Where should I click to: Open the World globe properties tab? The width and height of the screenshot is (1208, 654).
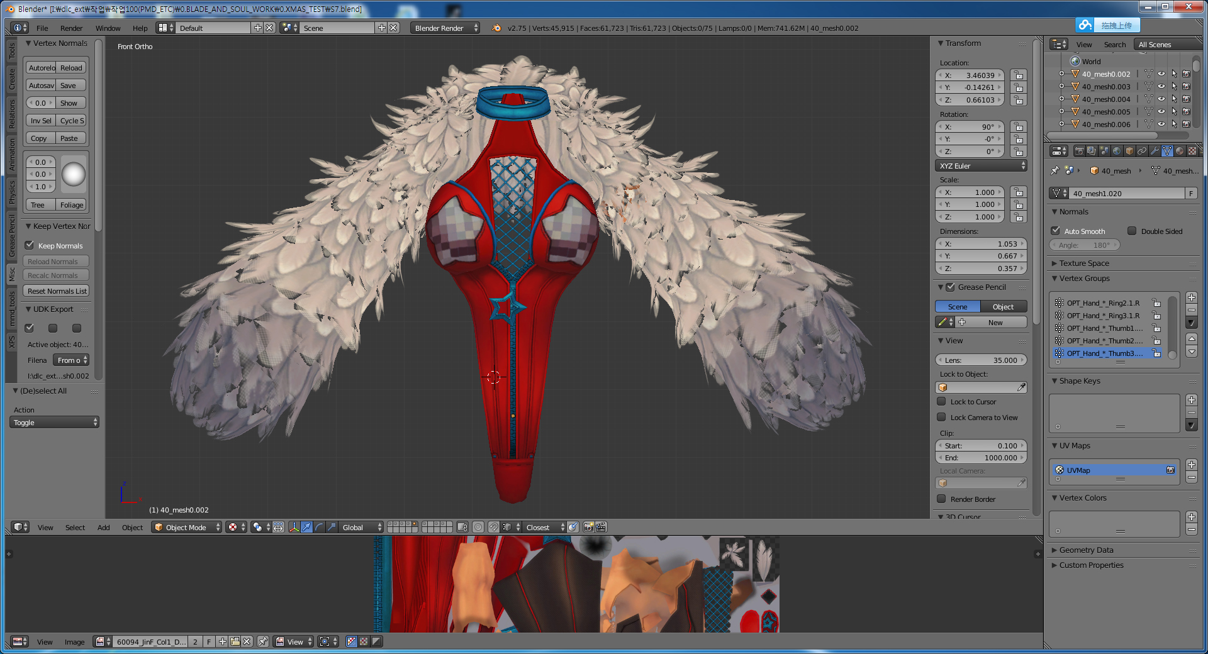tap(1117, 151)
